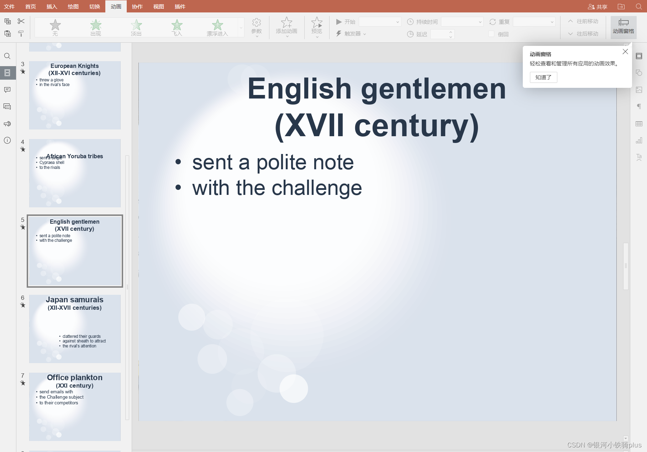Select the 漂浮进入 float-in animation effect
This screenshot has width=647, height=452.
point(217,27)
